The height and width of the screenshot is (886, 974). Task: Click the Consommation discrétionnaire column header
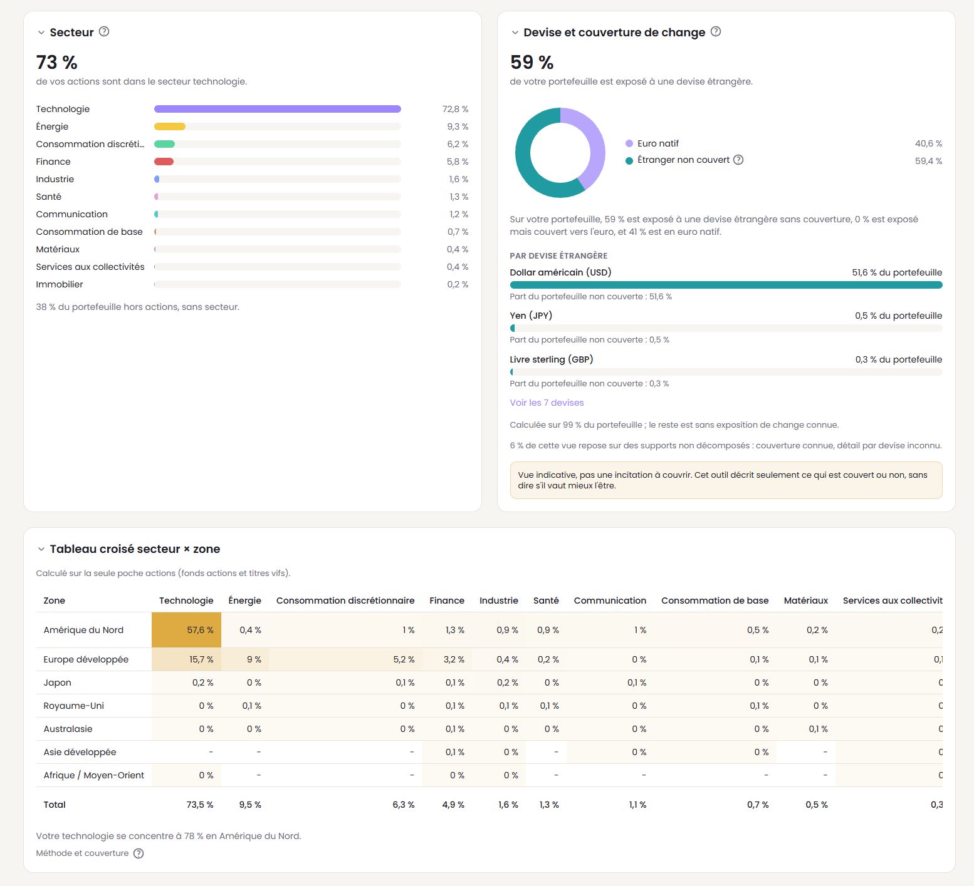pos(345,600)
